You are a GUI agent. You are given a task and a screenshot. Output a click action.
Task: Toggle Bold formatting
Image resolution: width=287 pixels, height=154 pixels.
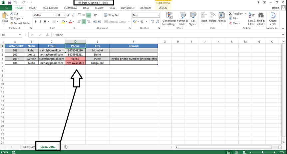point(36,22)
